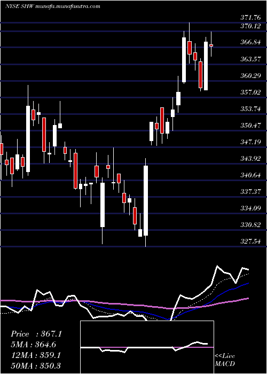The height and width of the screenshot is (374, 267).
Task: Select the 350.47 price level label
Action: pos(252,125)
